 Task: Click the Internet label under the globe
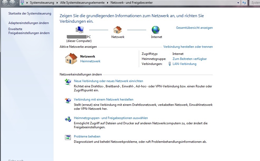157,37
